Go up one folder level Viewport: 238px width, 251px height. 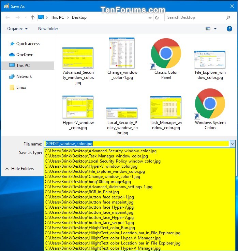point(33,17)
